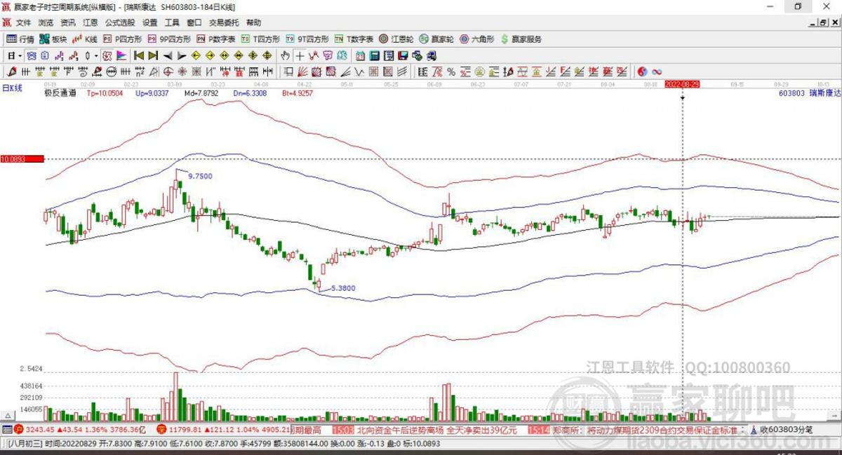
Task: Click the red pencil drawing tool icon
Action: pos(11,71)
